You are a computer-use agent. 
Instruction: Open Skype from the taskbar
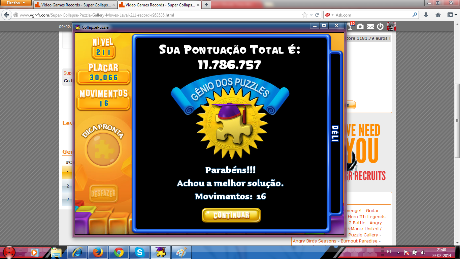tap(139, 252)
